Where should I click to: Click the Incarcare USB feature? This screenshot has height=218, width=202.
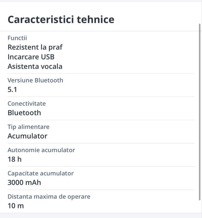31,57
